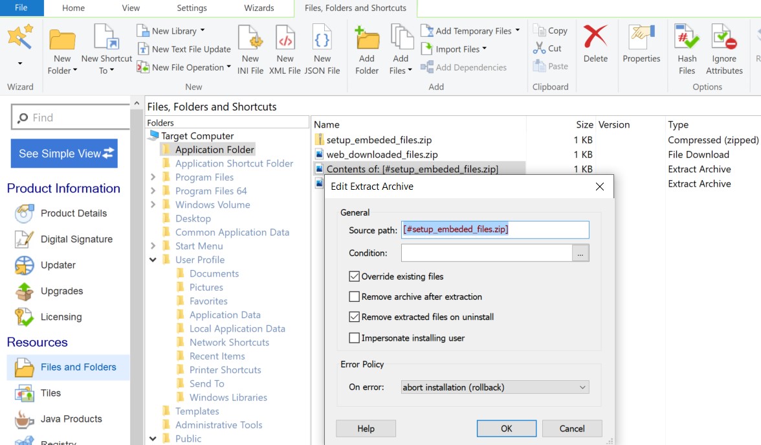The width and height of the screenshot is (761, 445).
Task: Click the Ignore Attributes icon
Action: (723, 41)
